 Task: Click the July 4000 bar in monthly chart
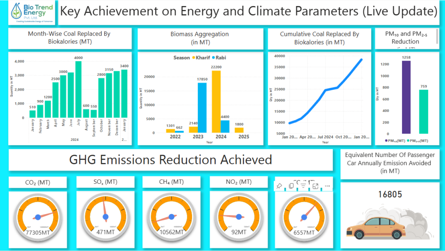78,89
